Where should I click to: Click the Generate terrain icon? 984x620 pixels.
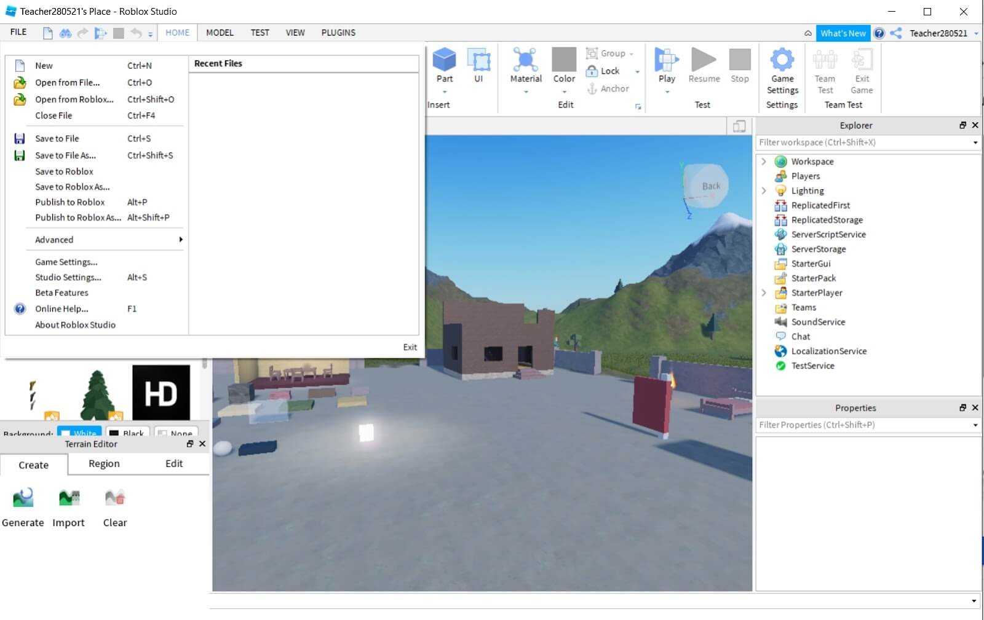(23, 498)
